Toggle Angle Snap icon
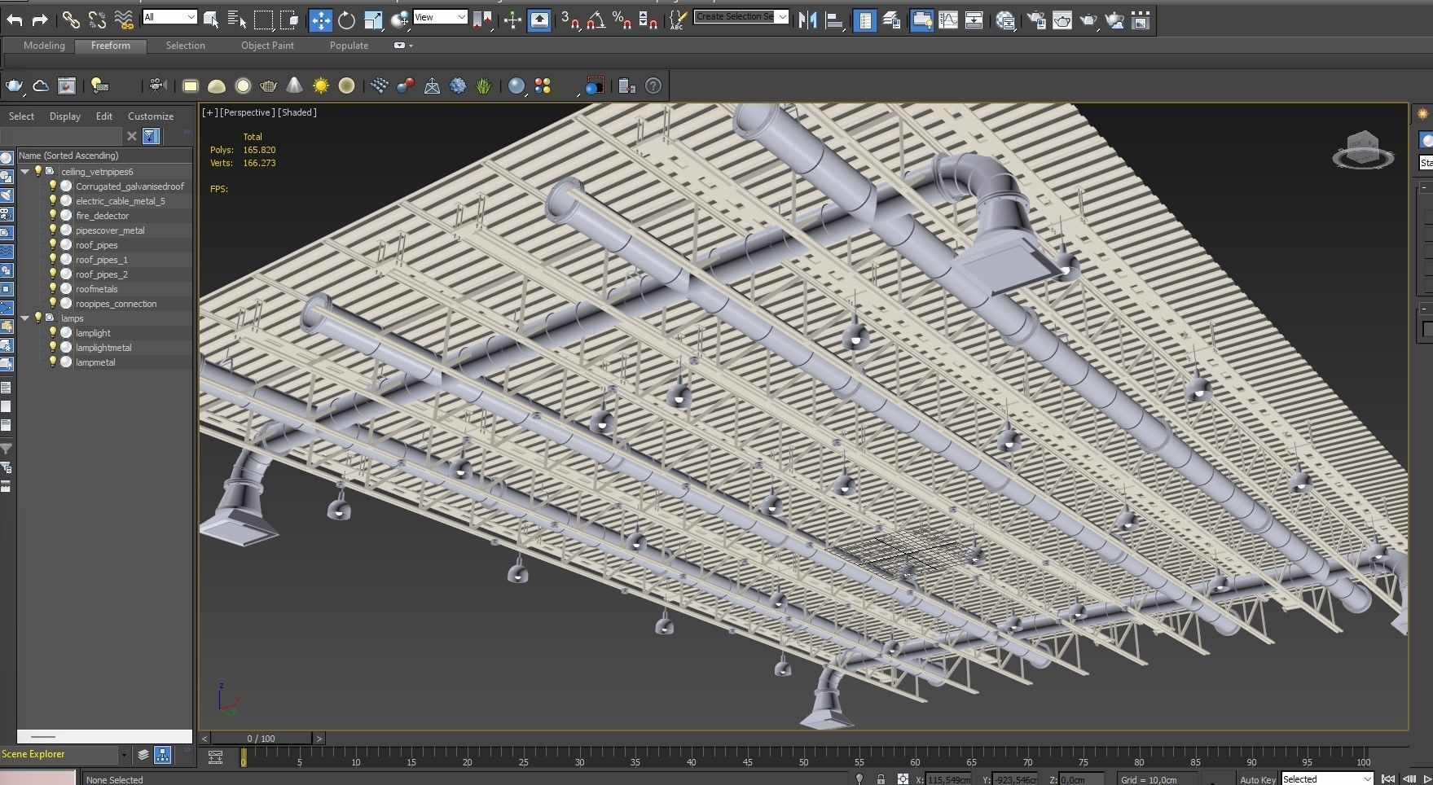Screen dimensions: 1433x785 click(596, 20)
